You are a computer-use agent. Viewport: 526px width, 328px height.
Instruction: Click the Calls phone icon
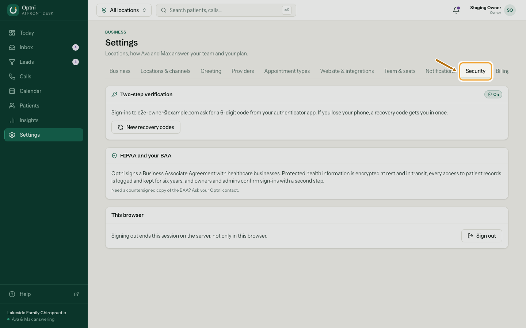point(12,77)
